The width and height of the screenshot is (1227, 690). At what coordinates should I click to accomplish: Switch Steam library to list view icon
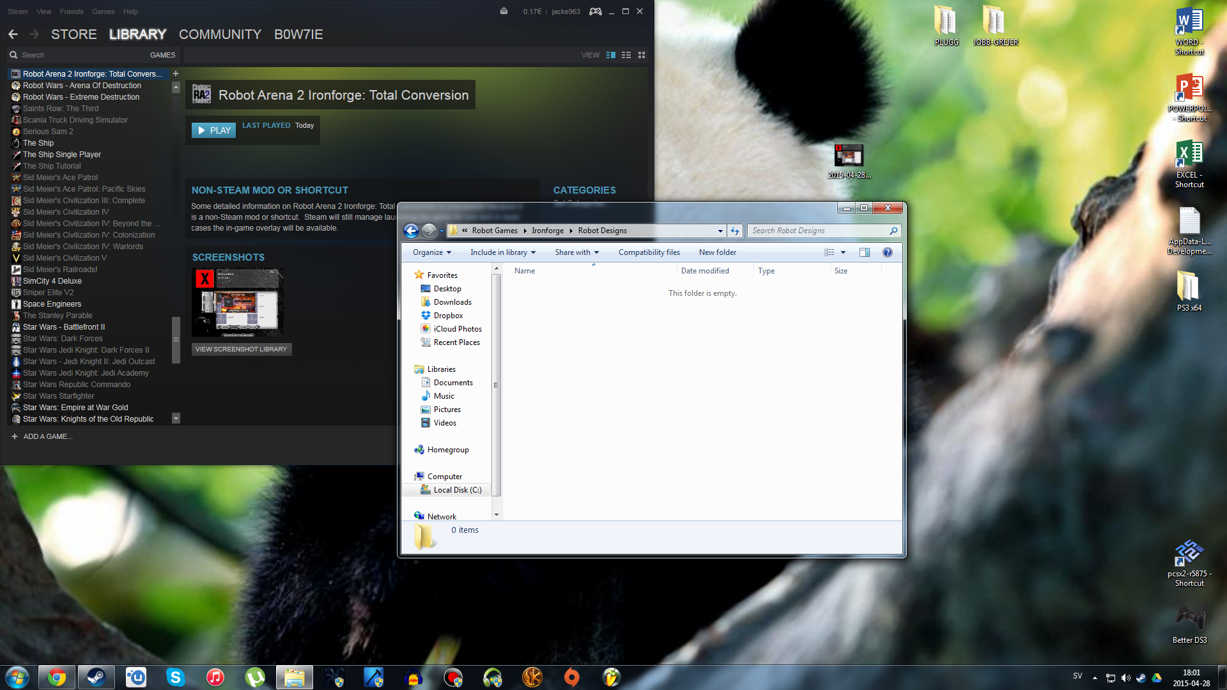626,55
